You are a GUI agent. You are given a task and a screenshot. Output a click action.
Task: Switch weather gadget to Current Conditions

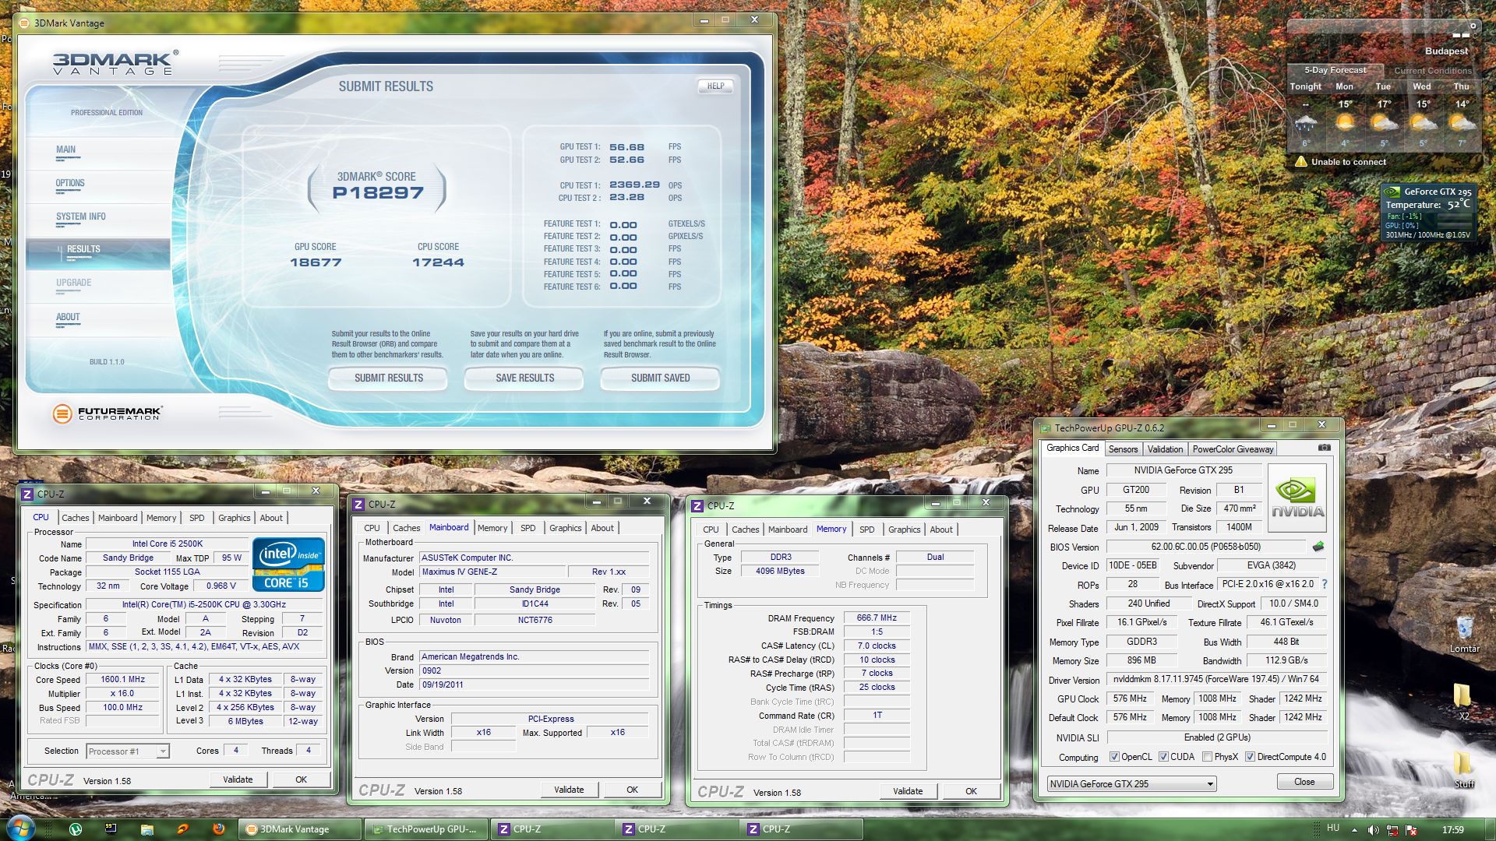(1432, 71)
